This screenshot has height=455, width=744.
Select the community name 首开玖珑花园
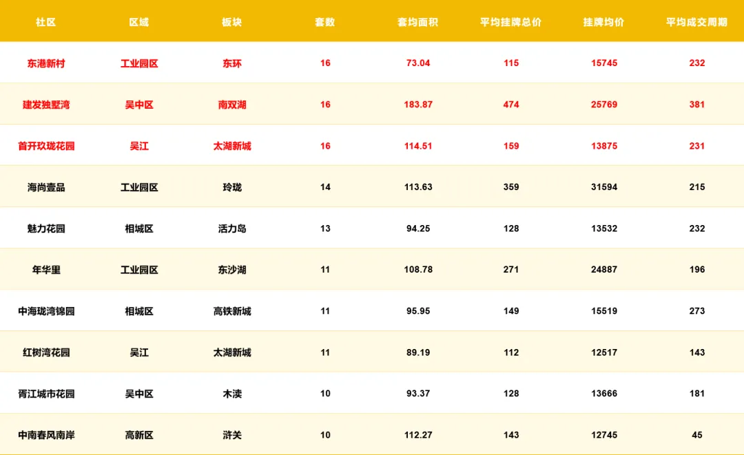[46, 146]
